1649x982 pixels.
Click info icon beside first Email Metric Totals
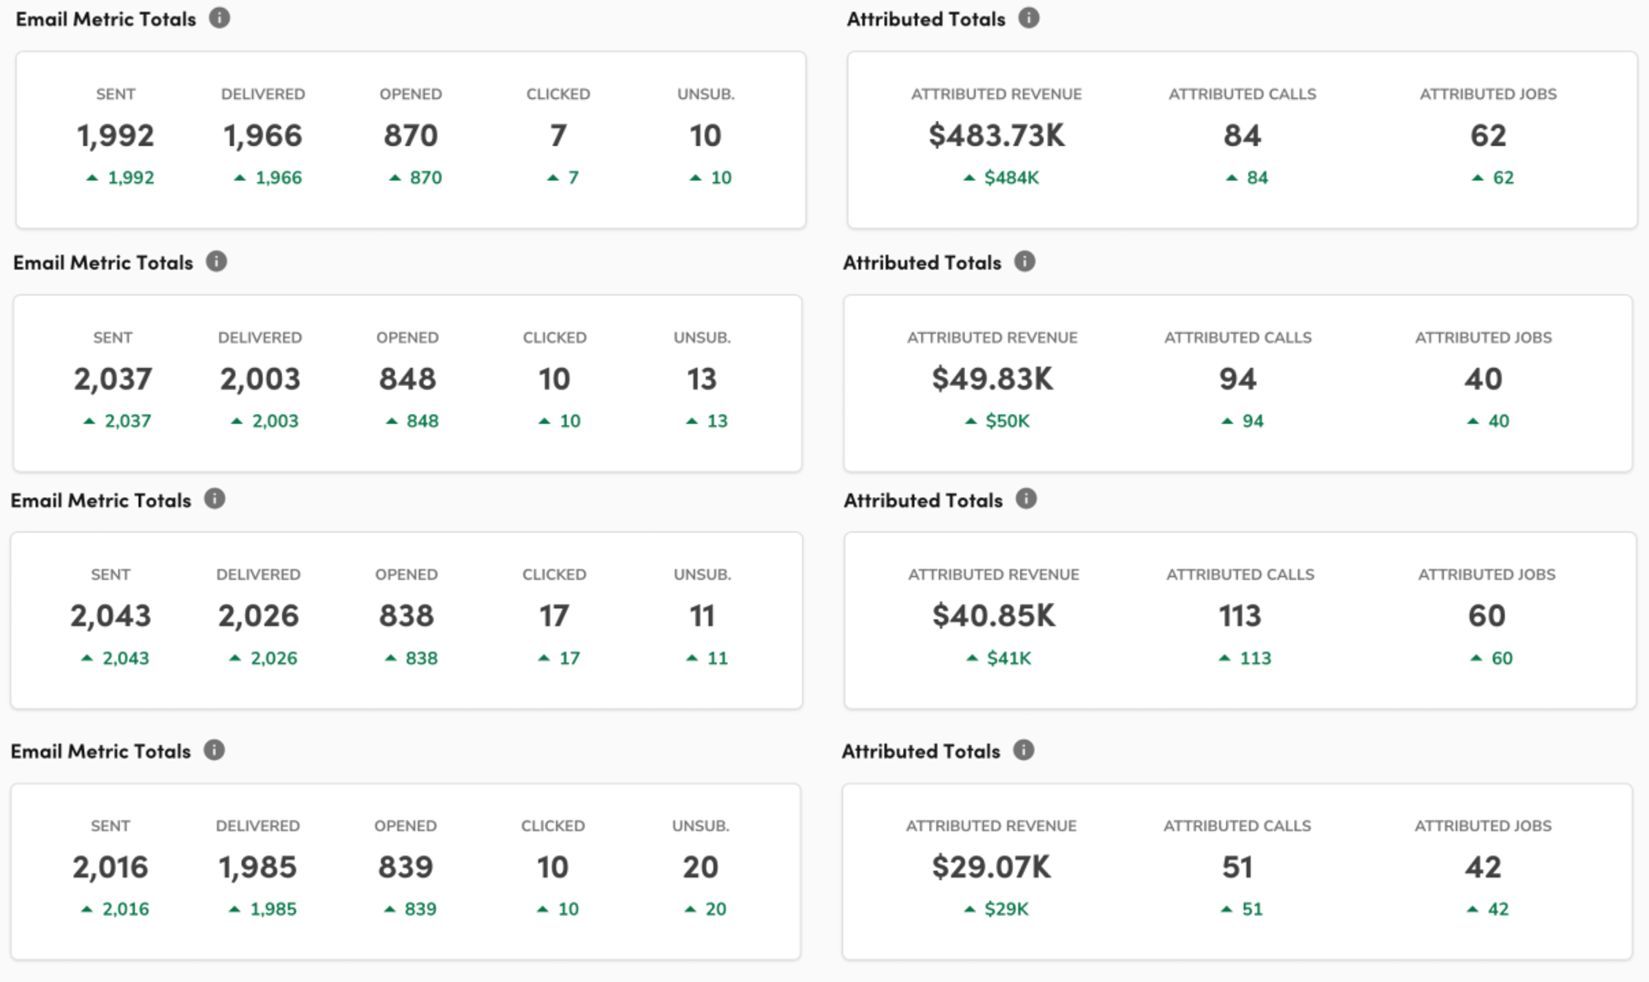pos(219,18)
